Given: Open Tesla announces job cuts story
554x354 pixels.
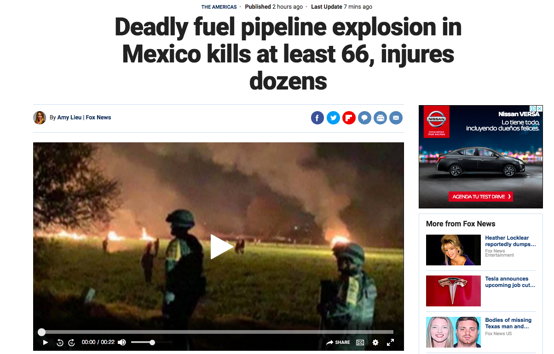Looking at the screenshot, I should 510,282.
